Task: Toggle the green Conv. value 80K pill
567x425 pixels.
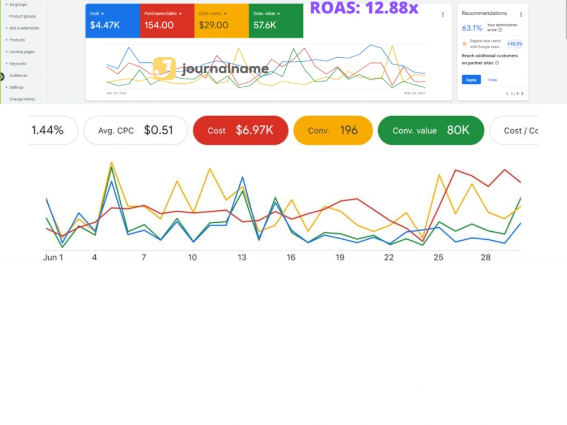Action: [x=431, y=130]
